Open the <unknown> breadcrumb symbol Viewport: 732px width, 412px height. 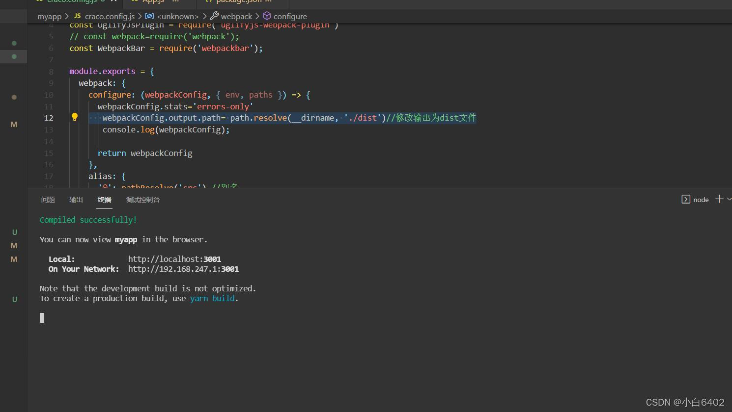click(x=178, y=17)
